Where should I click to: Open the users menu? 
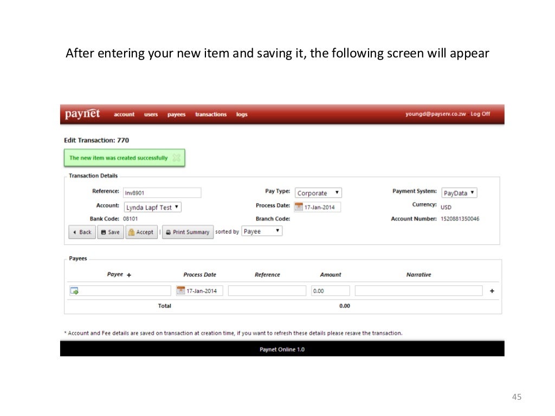(x=151, y=114)
